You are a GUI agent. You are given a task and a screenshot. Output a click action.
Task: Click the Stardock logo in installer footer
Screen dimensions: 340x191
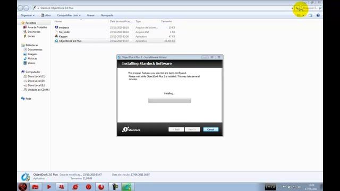[x=131, y=129]
